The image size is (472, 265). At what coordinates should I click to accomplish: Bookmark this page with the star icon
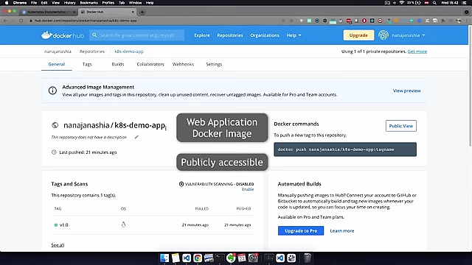[291, 21]
